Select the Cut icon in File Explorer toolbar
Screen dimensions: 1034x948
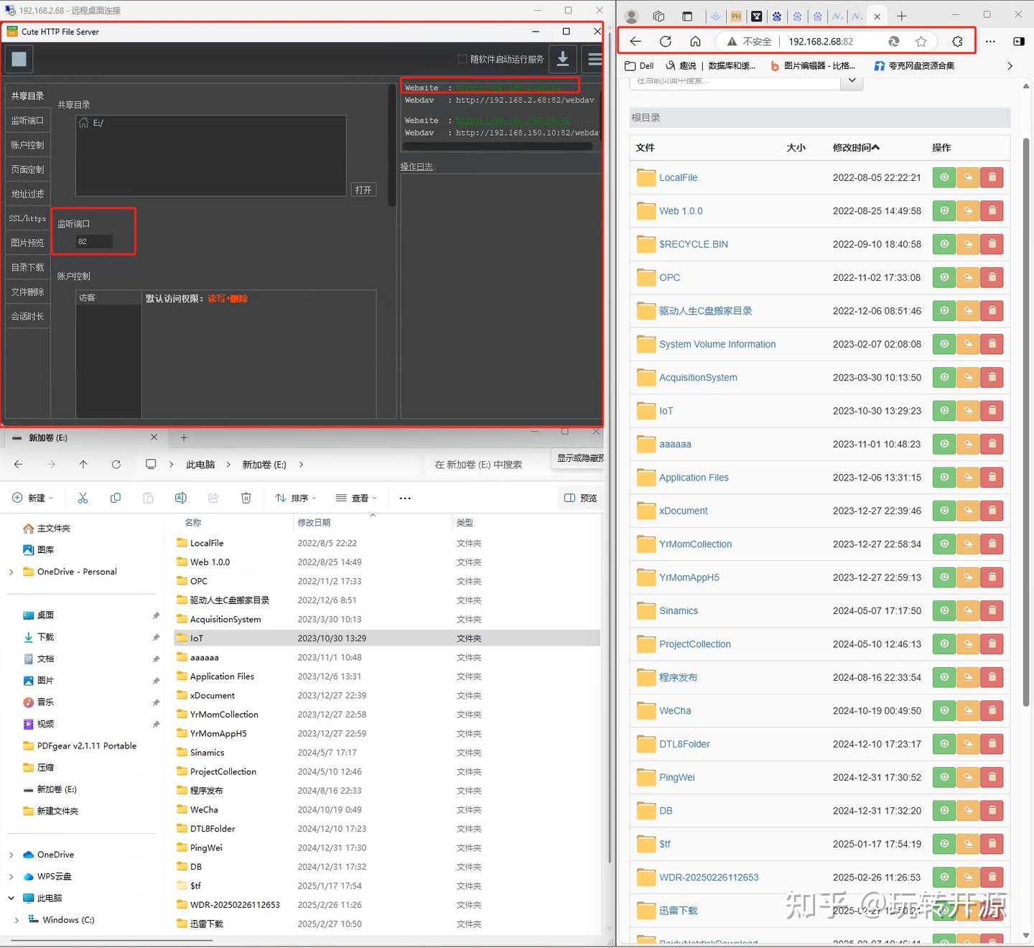tap(83, 497)
